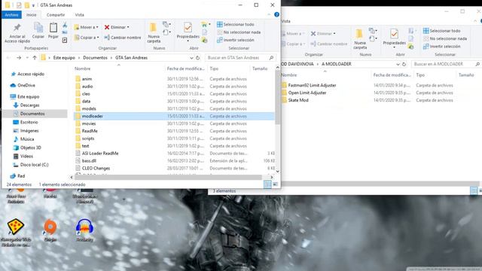
Task: Select Disco local (C:) in navigation pane
Action: coord(34,165)
